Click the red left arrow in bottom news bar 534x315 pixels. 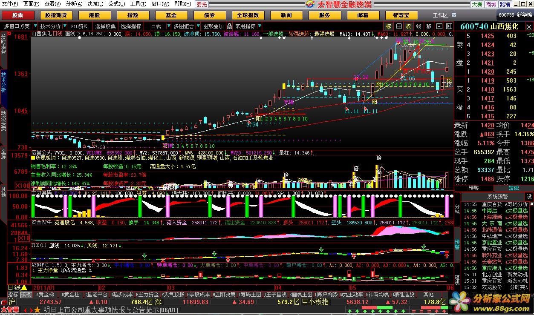(25, 310)
